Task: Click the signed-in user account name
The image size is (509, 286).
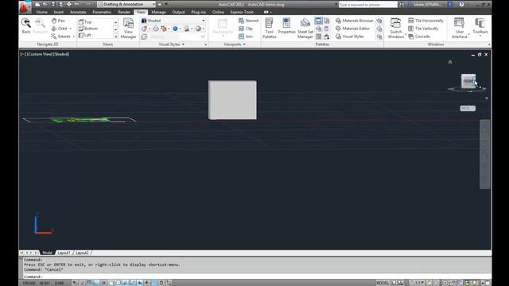Action: [428, 4]
